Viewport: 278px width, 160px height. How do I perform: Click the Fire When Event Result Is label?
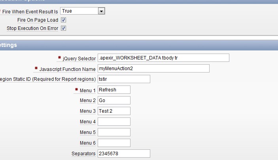[x=30, y=12]
